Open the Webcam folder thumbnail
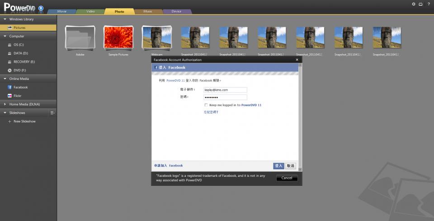Image resolution: width=434 pixels, height=221 pixels. pyautogui.click(x=157, y=38)
